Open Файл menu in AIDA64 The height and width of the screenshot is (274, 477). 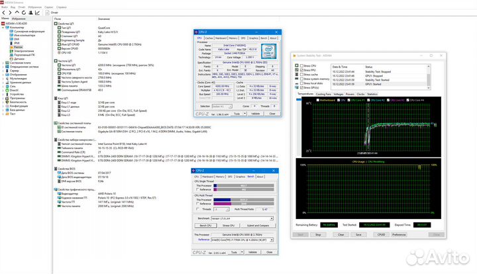click(4, 7)
